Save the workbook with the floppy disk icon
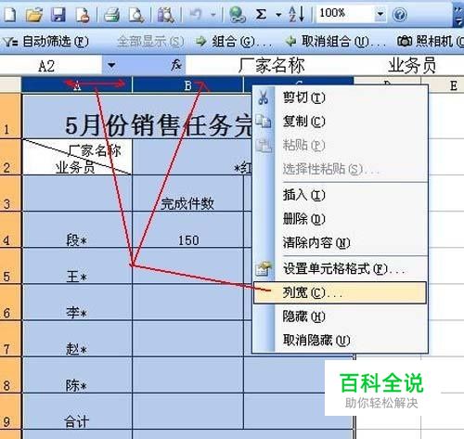Screen dimensions: 464x439 (58, 14)
